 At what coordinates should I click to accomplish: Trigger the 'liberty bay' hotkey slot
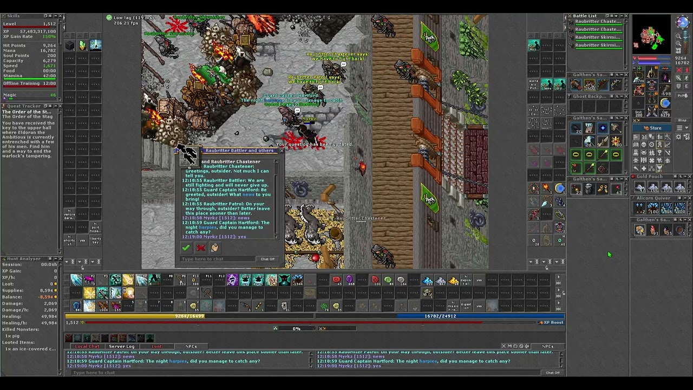(95, 240)
